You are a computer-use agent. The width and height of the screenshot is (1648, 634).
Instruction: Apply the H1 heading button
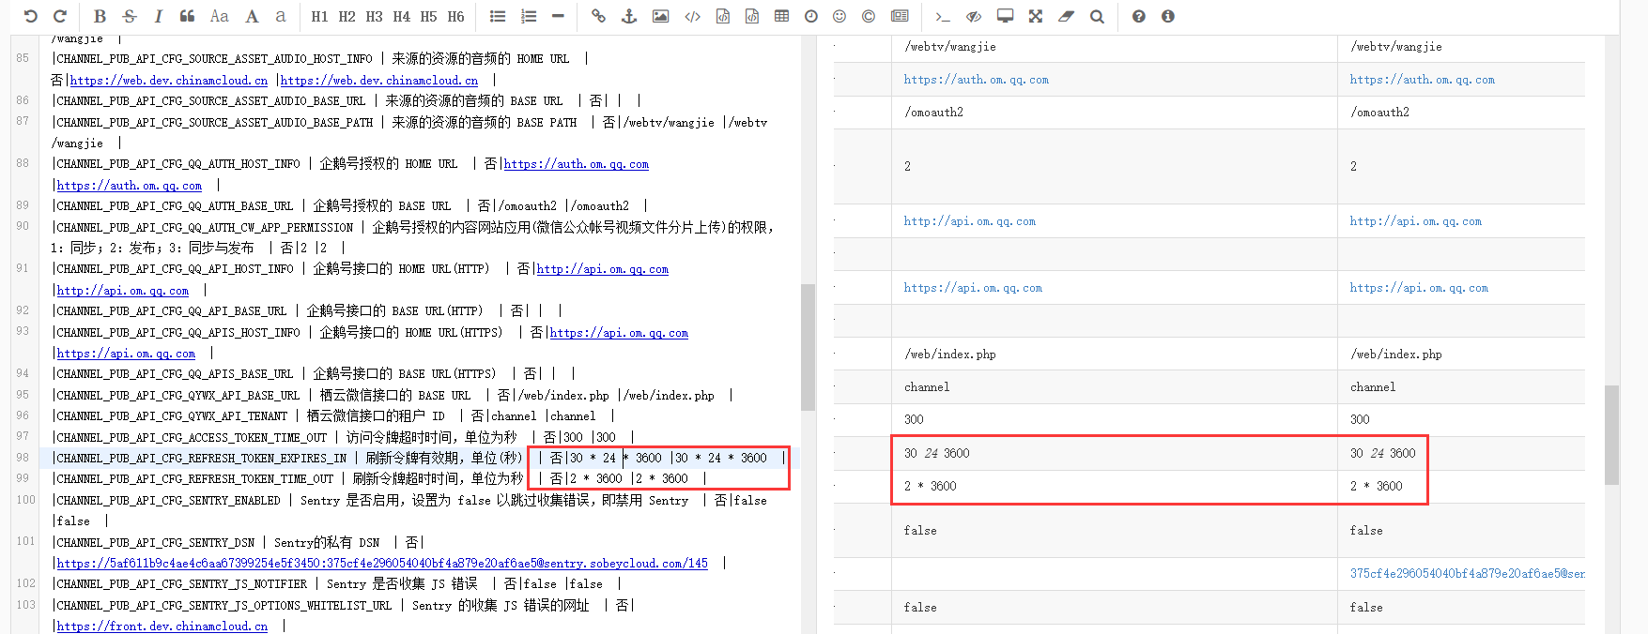[x=319, y=16]
